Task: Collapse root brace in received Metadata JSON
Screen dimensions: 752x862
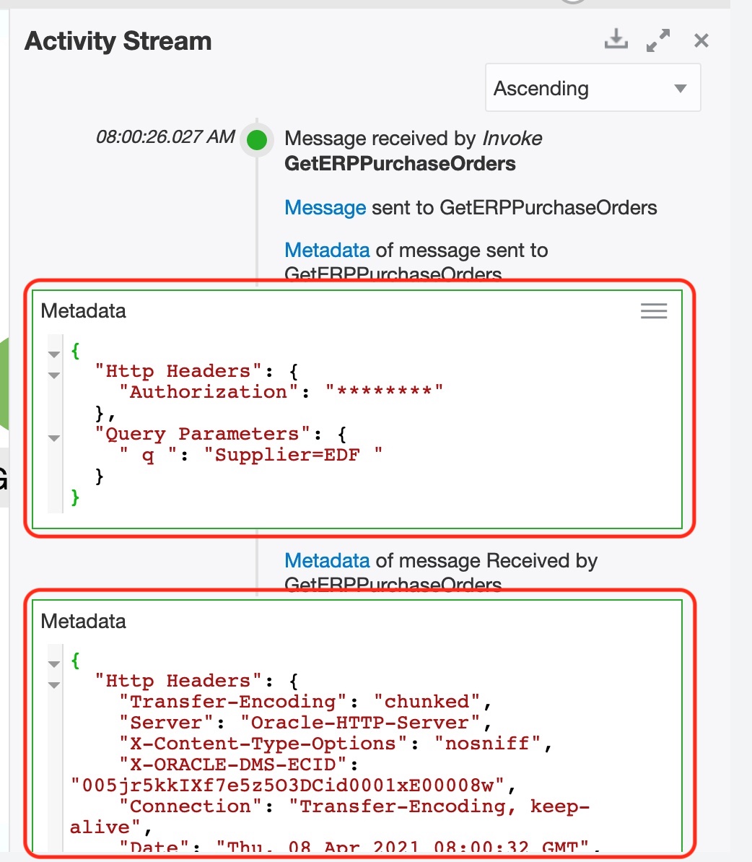Action: [x=54, y=663]
